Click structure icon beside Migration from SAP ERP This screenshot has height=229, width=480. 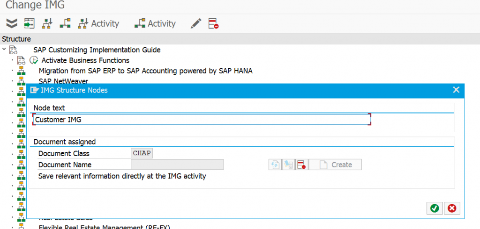pos(21,71)
